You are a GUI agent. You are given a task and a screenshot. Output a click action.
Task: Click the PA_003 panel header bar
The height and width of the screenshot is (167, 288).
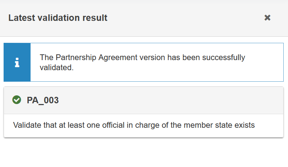(143, 100)
